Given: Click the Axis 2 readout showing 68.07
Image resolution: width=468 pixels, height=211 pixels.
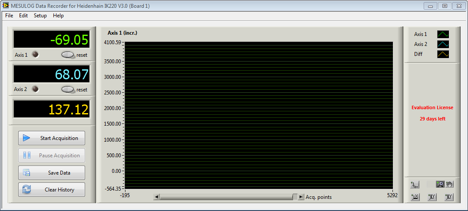Looking at the screenshot, I should pos(52,74).
